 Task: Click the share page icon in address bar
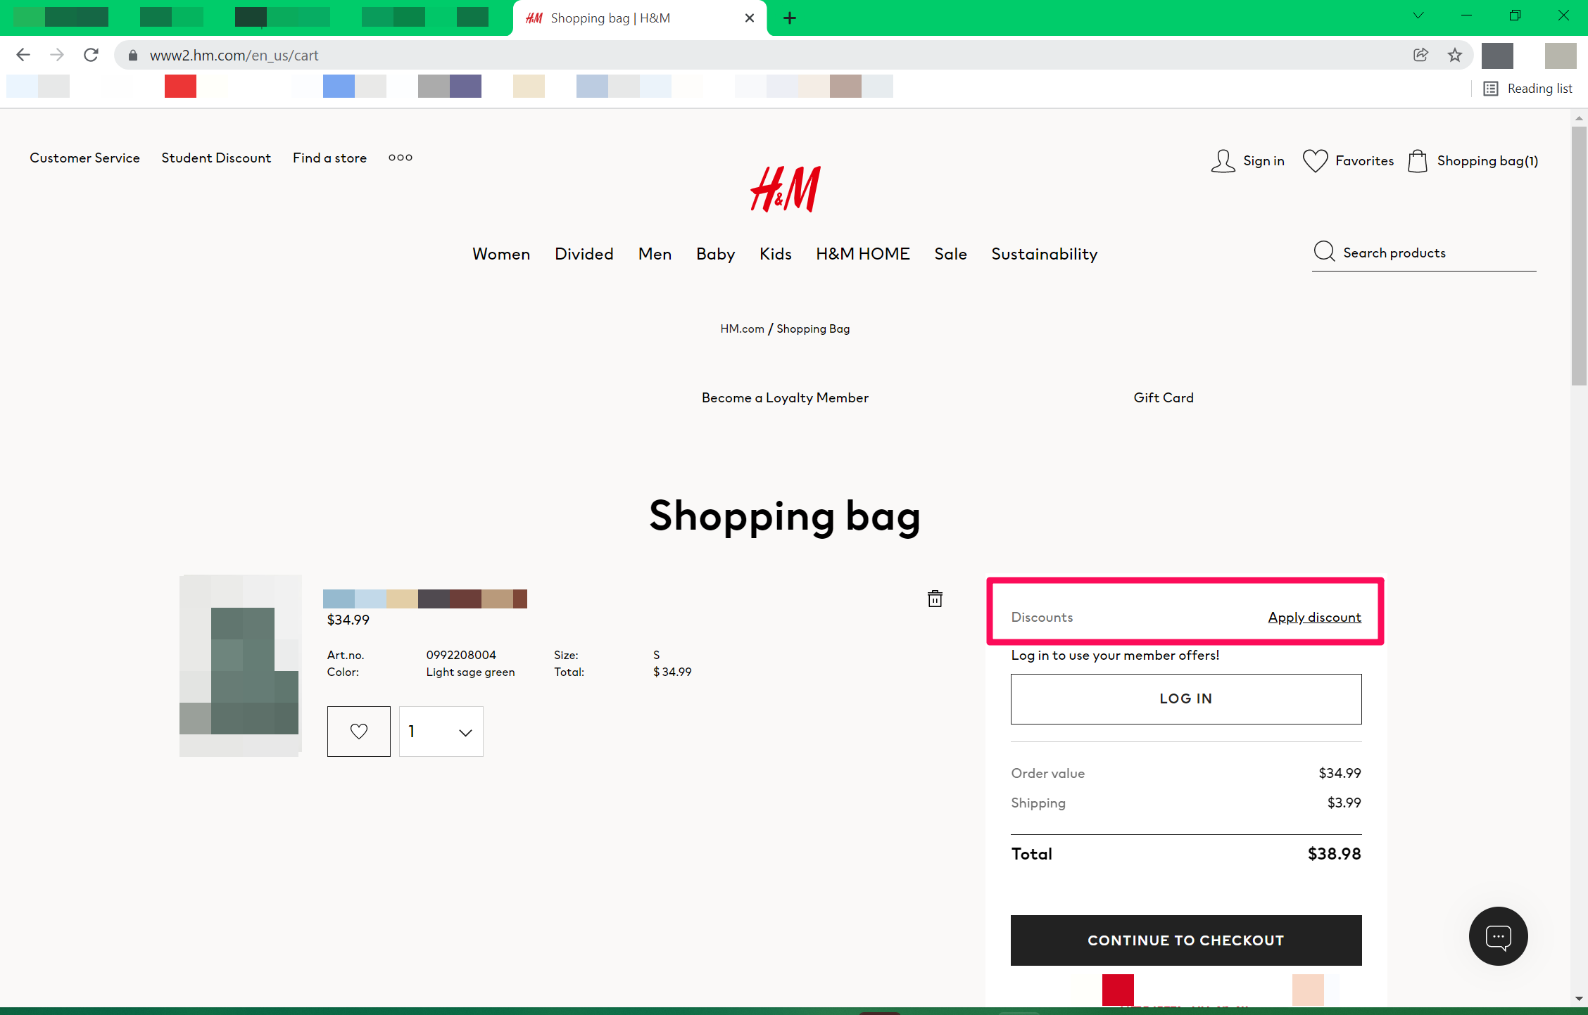pos(1420,55)
